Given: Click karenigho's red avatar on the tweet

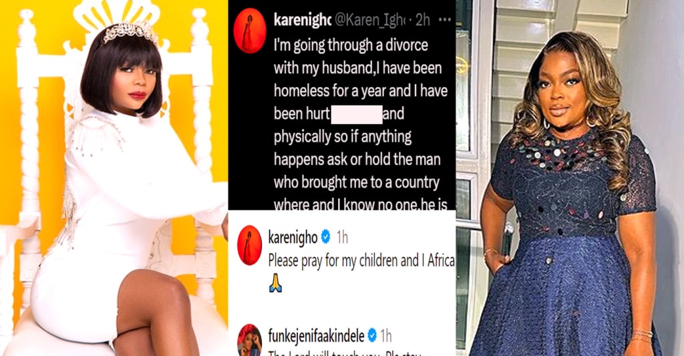Looking at the screenshot, I should coord(250,31).
